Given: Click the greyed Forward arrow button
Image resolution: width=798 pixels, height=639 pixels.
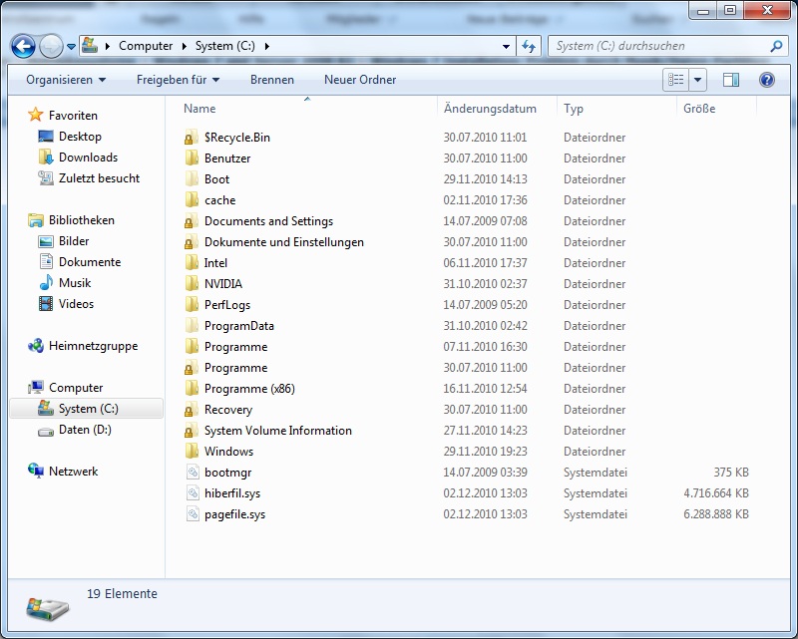Looking at the screenshot, I should 52,46.
